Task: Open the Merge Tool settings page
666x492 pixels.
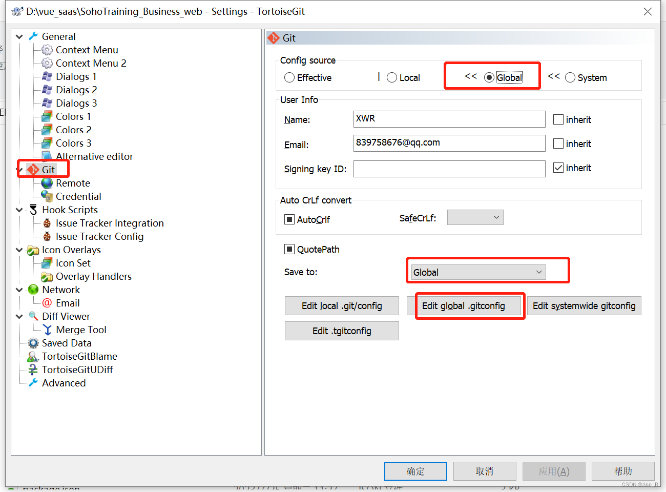Action: pyautogui.click(x=81, y=330)
